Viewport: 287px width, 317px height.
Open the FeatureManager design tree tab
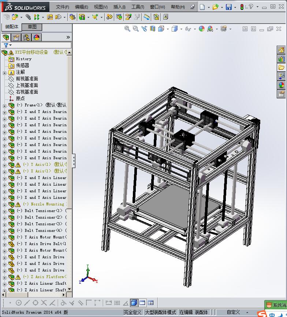click(6, 37)
